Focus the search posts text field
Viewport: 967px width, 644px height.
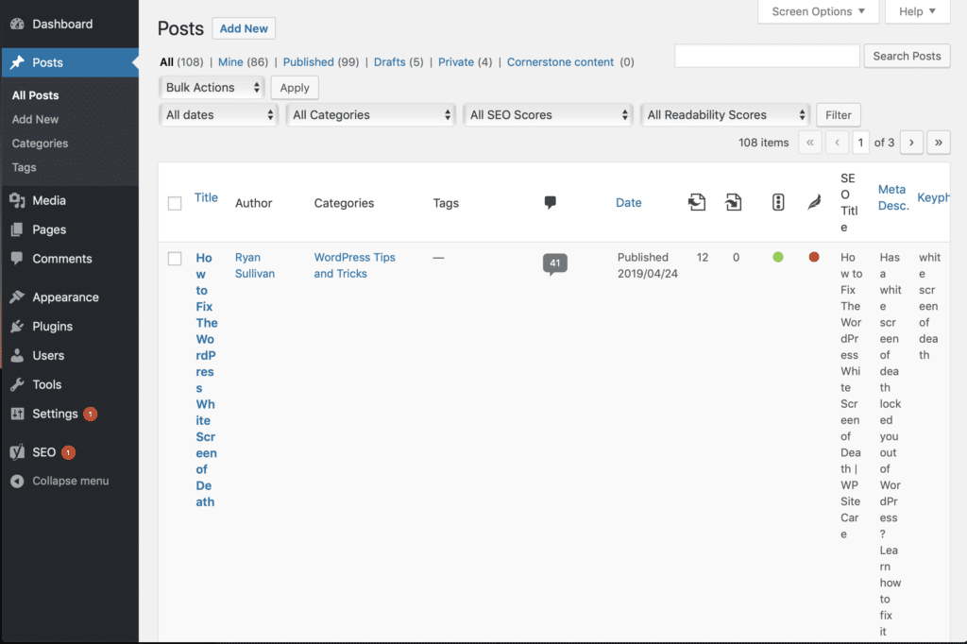tap(767, 56)
